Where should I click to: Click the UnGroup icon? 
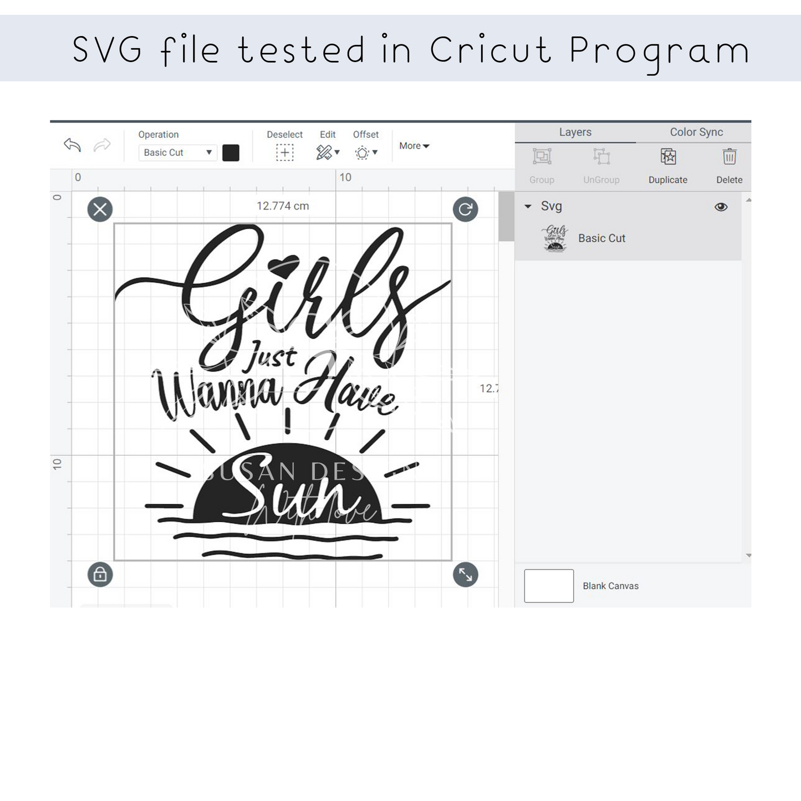601,157
